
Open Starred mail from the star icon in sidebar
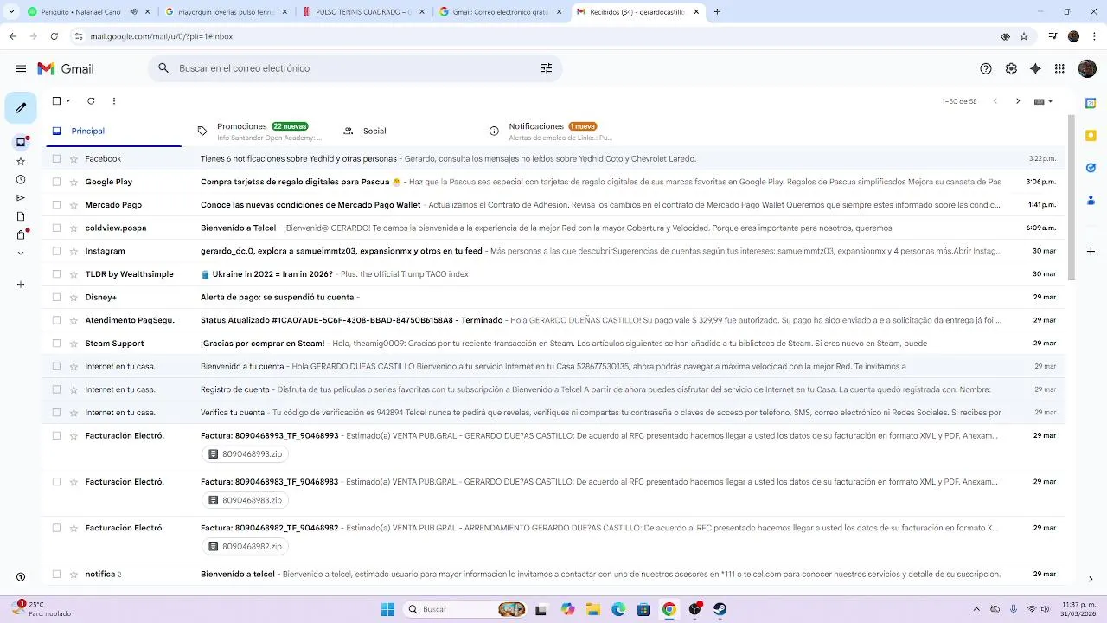click(x=21, y=161)
